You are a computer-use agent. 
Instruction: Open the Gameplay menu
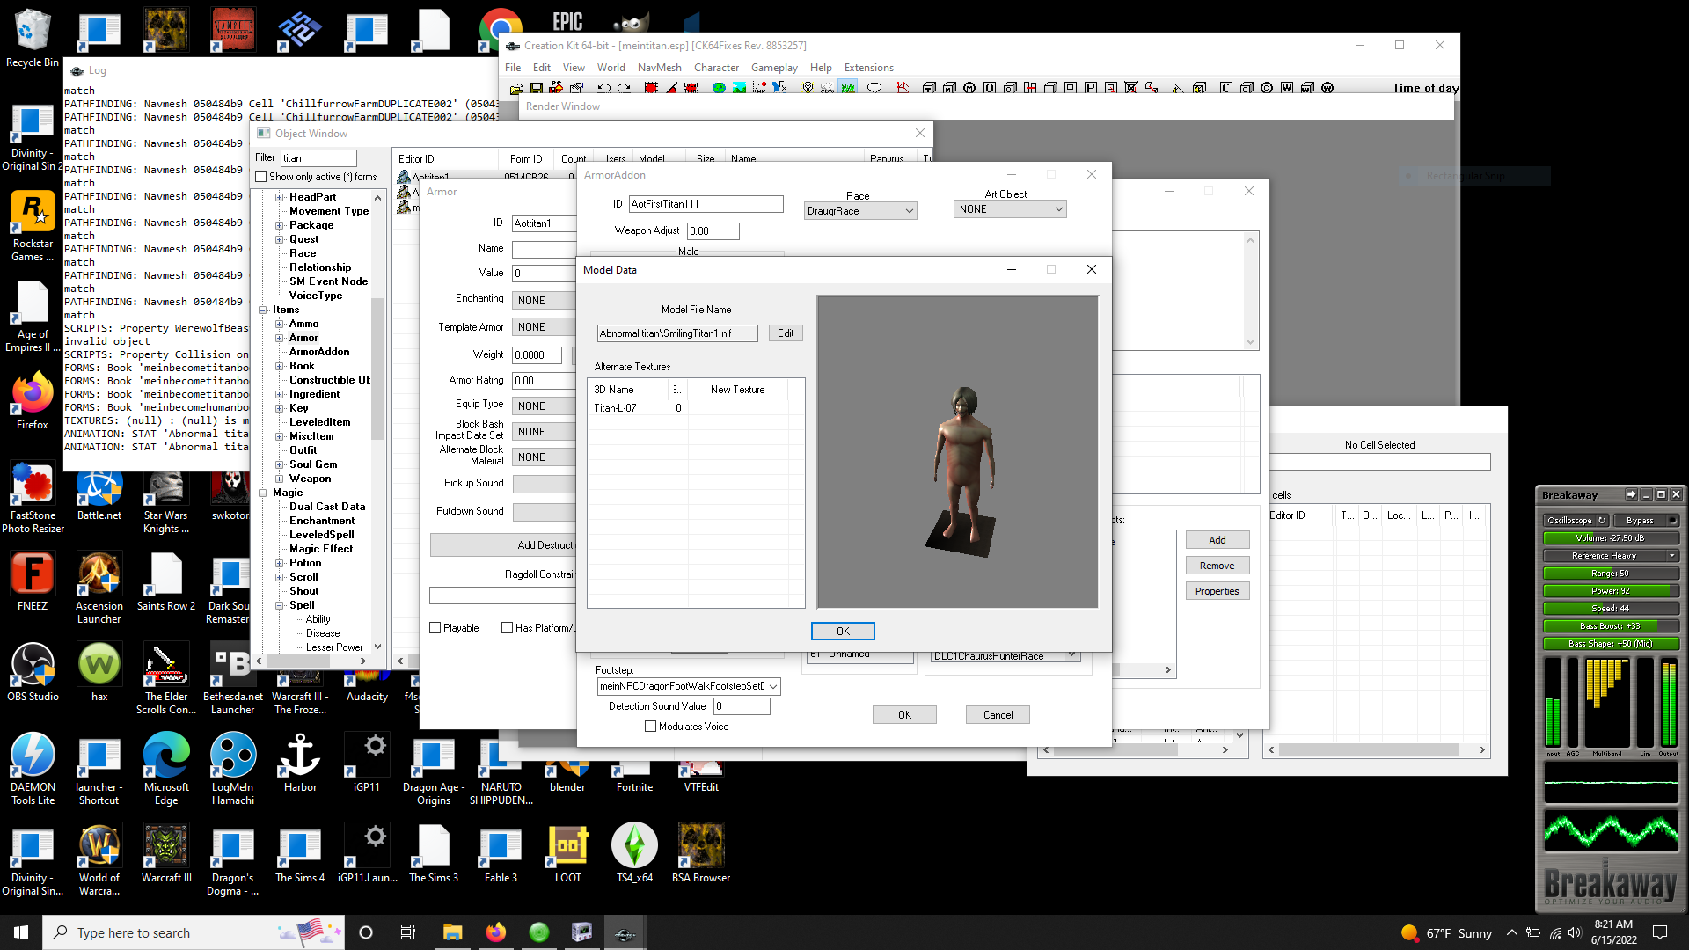pyautogui.click(x=774, y=68)
